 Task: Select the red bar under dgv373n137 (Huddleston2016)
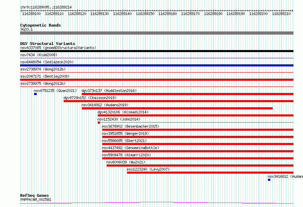[x=188, y=94]
